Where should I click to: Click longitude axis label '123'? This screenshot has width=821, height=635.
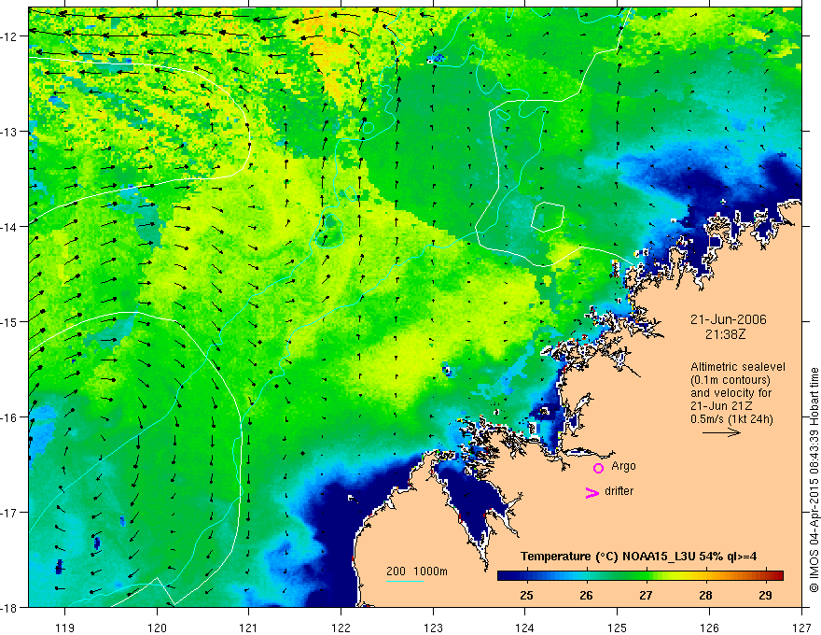click(x=433, y=628)
